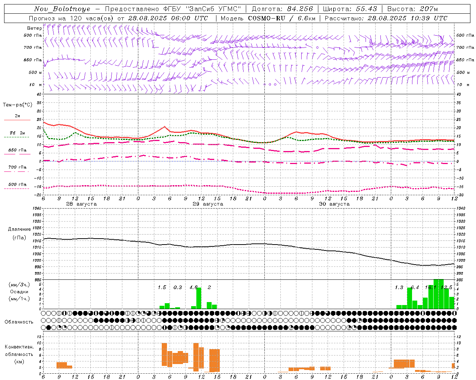Click the (мм/1ч.) precipitation unit label
Viewport: 476px width, 380px height.
point(19,299)
